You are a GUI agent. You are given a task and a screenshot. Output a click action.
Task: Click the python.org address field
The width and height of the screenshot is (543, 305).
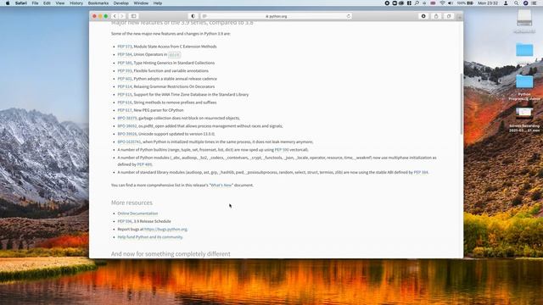[x=276, y=16]
